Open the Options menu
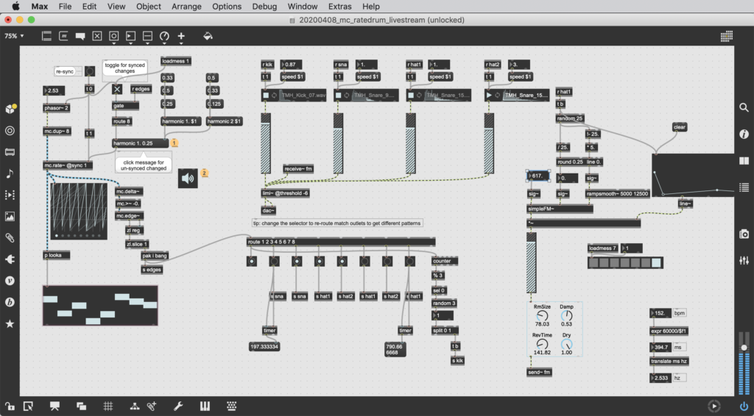Viewport: 754px width, 416px height. (227, 6)
